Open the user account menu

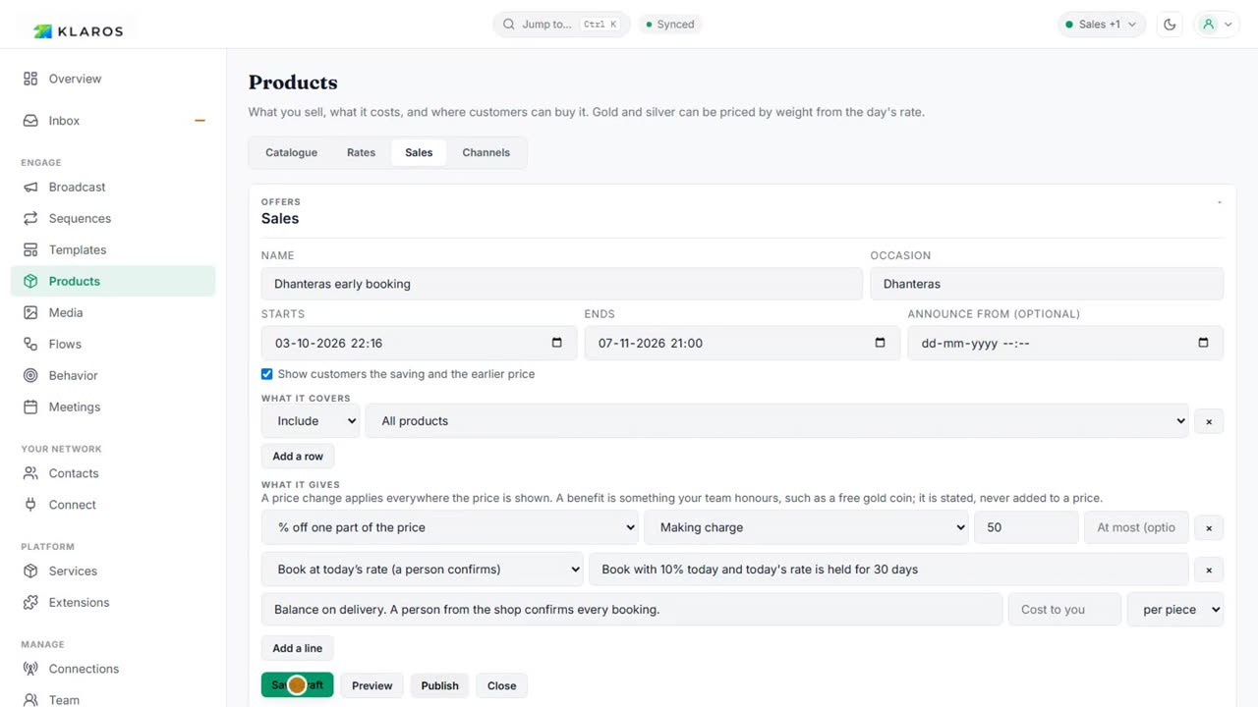pos(1217,25)
